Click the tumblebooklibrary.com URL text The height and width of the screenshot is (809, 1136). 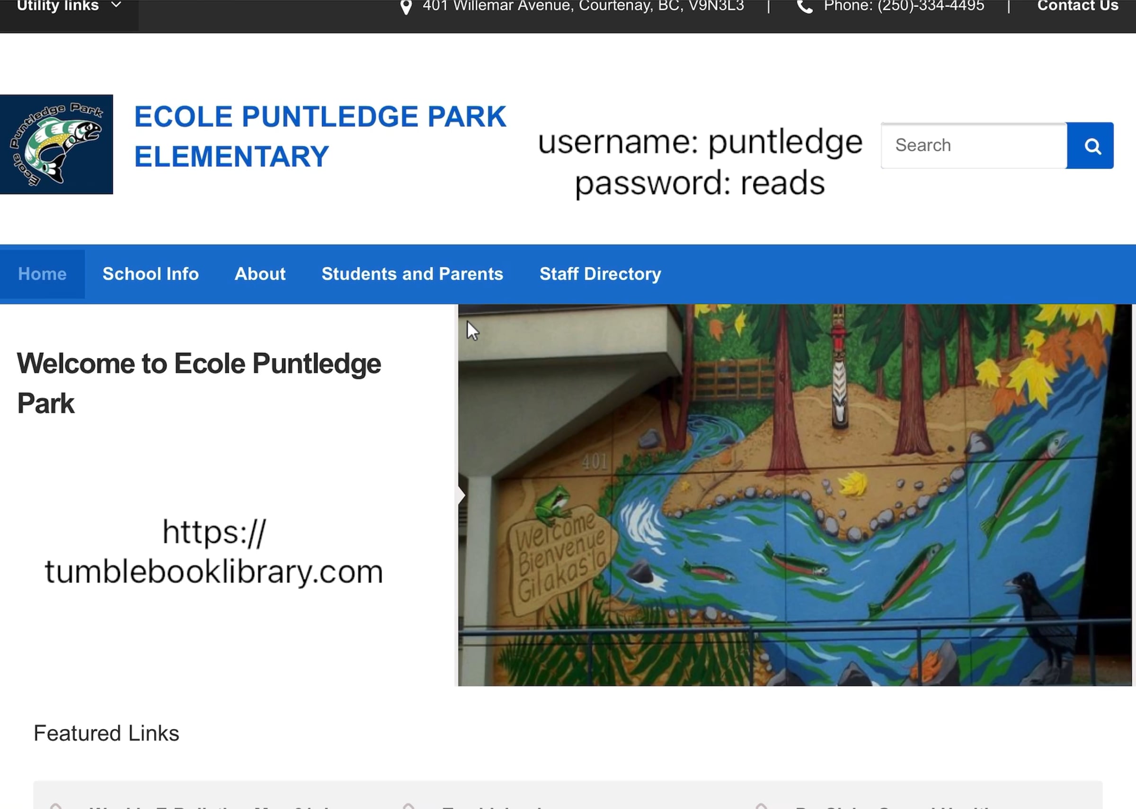[x=214, y=552]
